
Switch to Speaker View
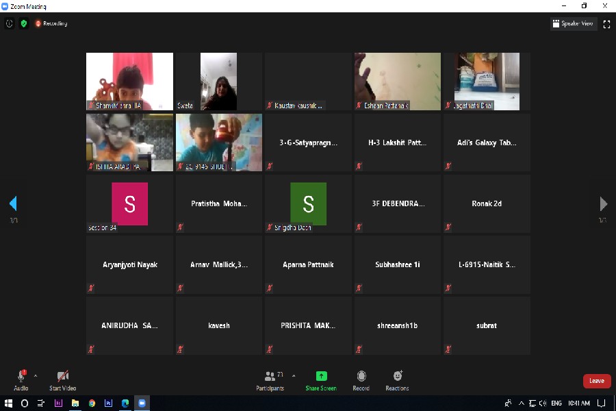(574, 23)
